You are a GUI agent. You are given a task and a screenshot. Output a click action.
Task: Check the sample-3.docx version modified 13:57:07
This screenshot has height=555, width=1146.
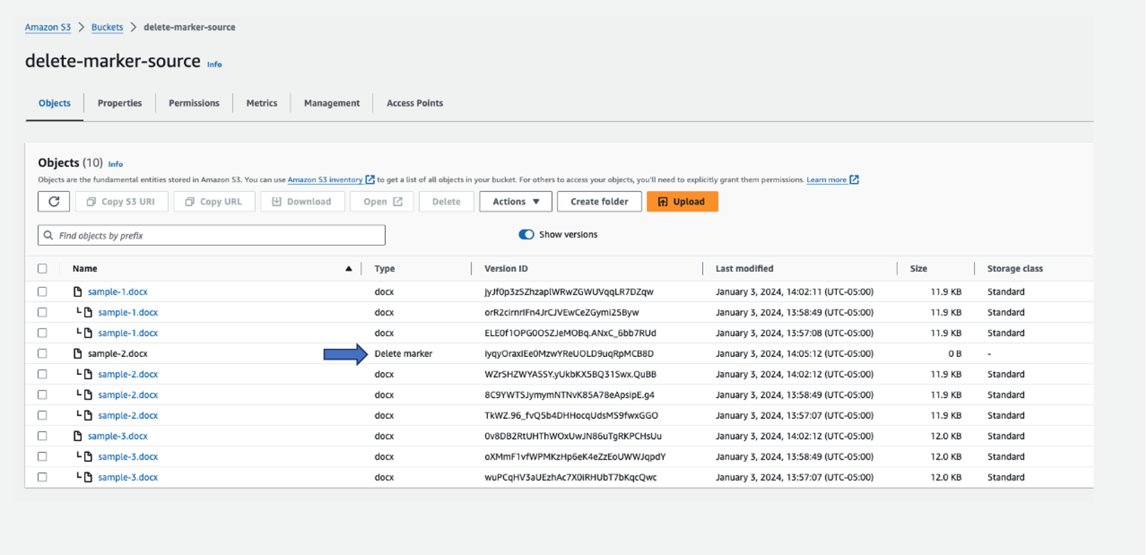42,478
